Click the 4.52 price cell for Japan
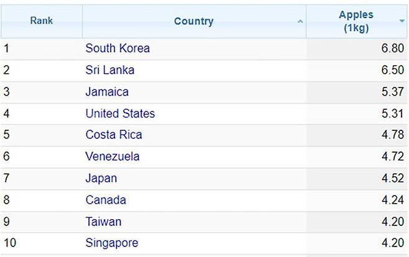Viewport: 409px width, 257px height. tap(357, 179)
